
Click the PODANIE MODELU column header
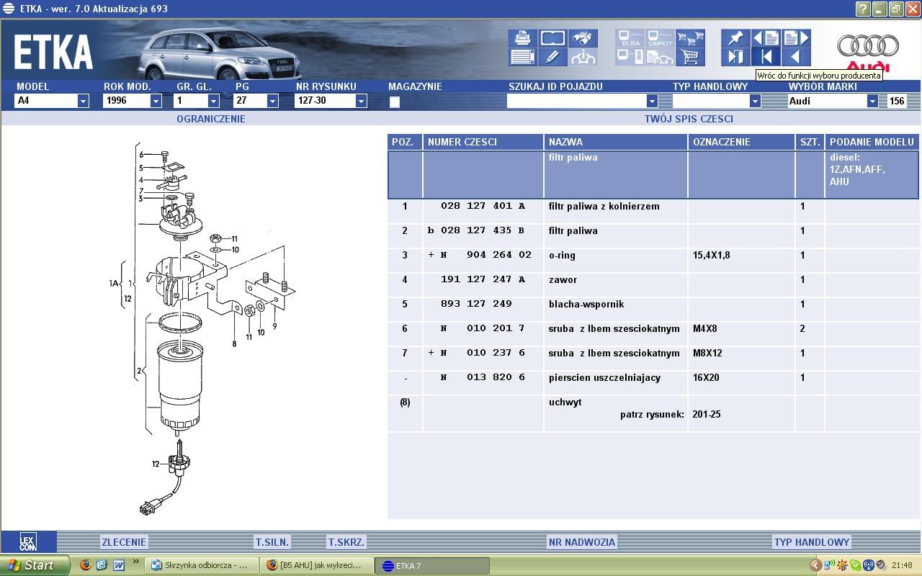[872, 142]
